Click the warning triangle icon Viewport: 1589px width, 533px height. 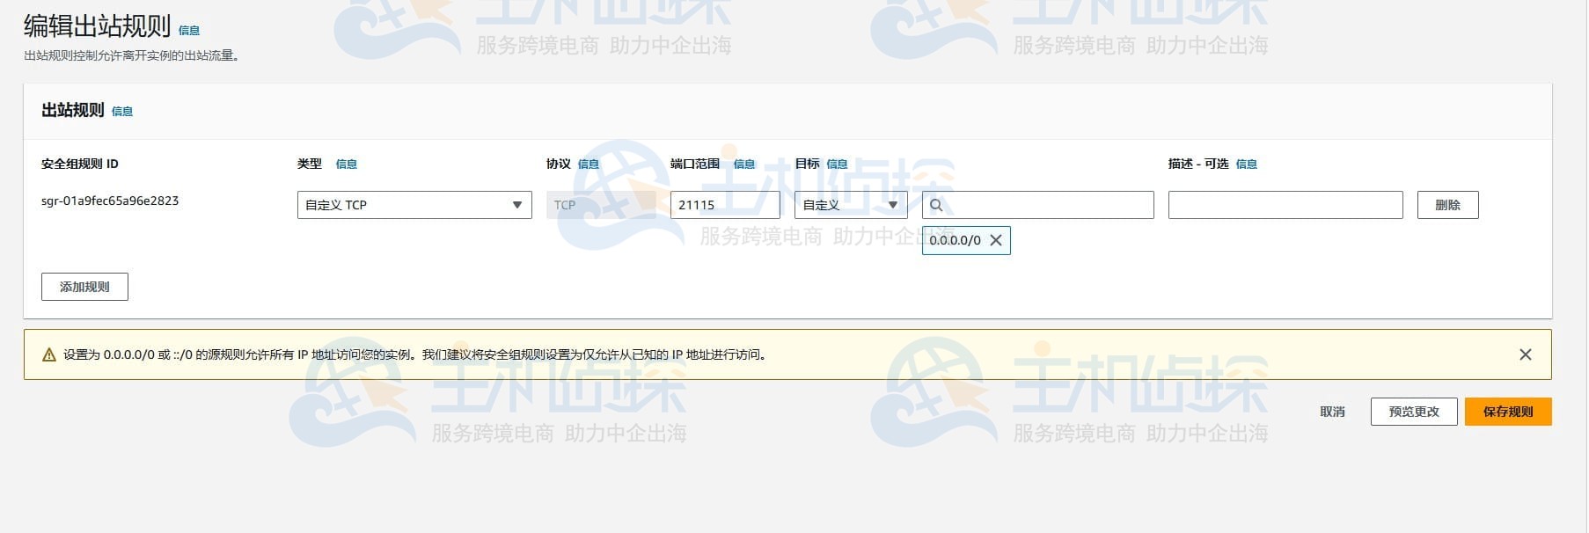click(49, 355)
